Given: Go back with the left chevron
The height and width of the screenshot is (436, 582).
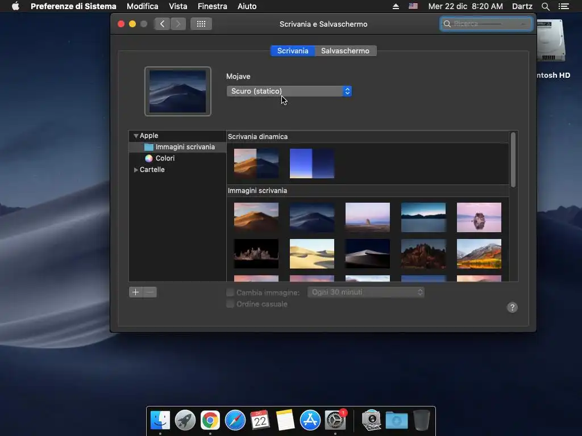Looking at the screenshot, I should 162,24.
